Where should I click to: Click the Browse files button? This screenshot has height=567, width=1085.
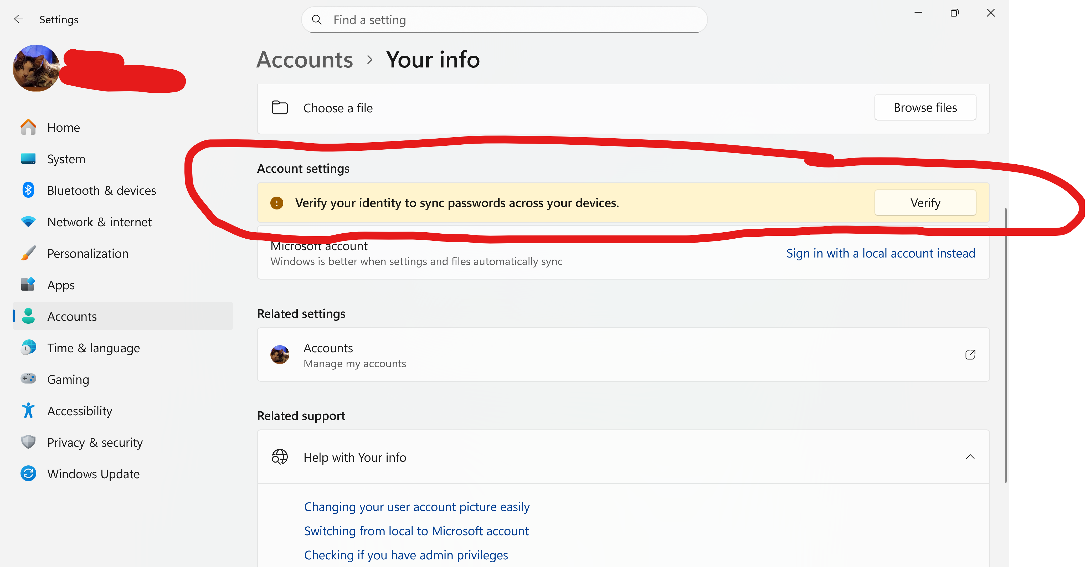(x=925, y=108)
